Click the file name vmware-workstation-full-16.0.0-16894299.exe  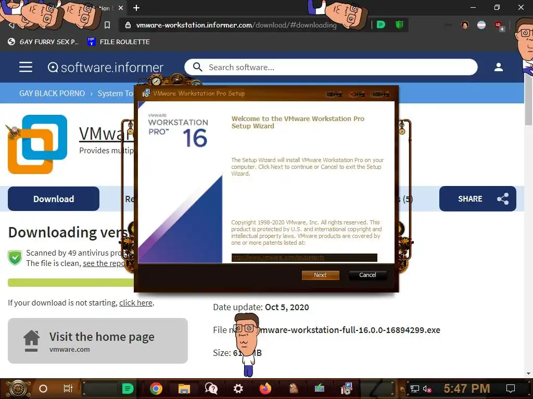[x=350, y=330]
